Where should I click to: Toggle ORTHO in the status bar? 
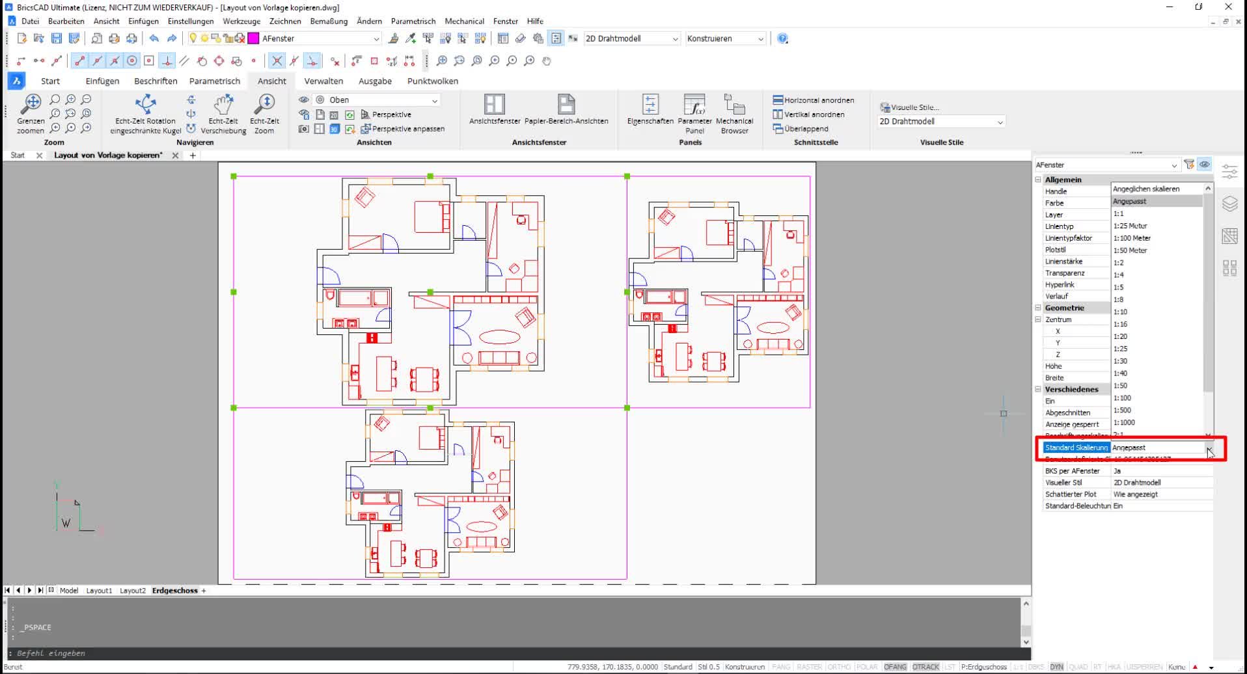(x=839, y=667)
